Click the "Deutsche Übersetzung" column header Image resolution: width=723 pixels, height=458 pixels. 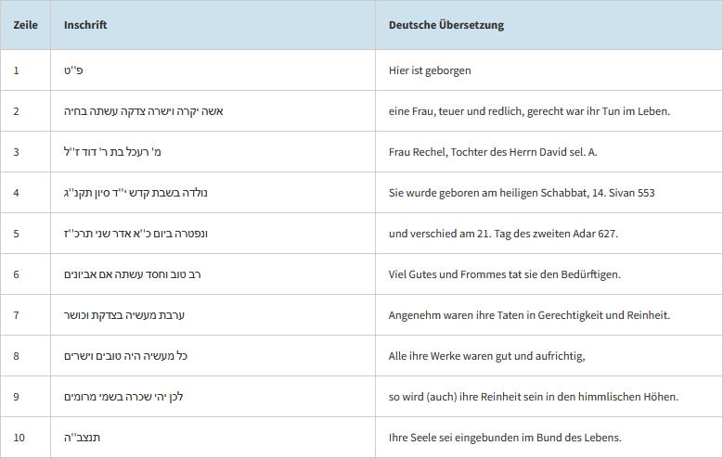446,25
